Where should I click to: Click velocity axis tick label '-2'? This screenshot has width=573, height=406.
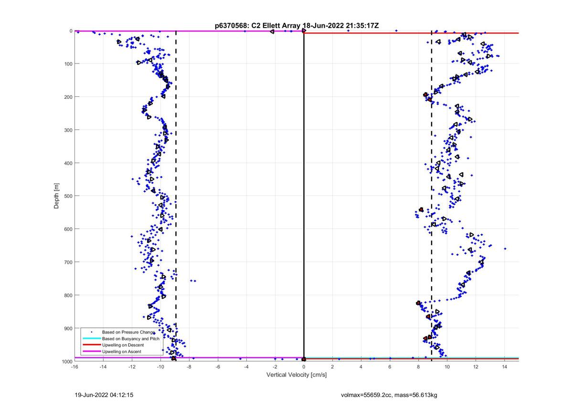click(x=275, y=367)
